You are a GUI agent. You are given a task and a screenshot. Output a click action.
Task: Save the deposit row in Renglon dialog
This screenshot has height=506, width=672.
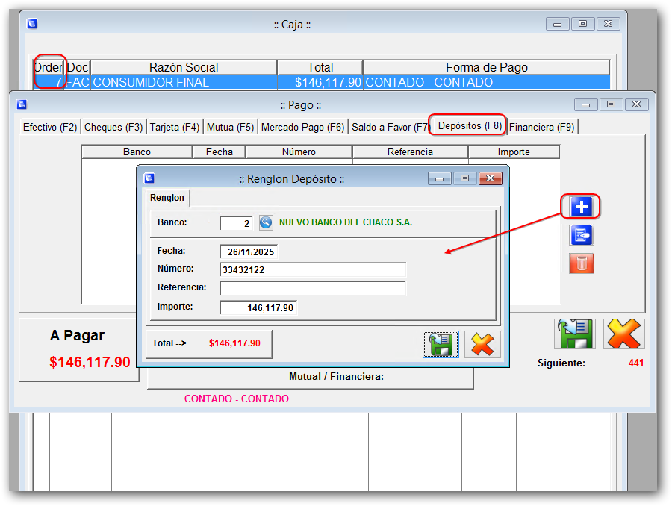(x=441, y=344)
